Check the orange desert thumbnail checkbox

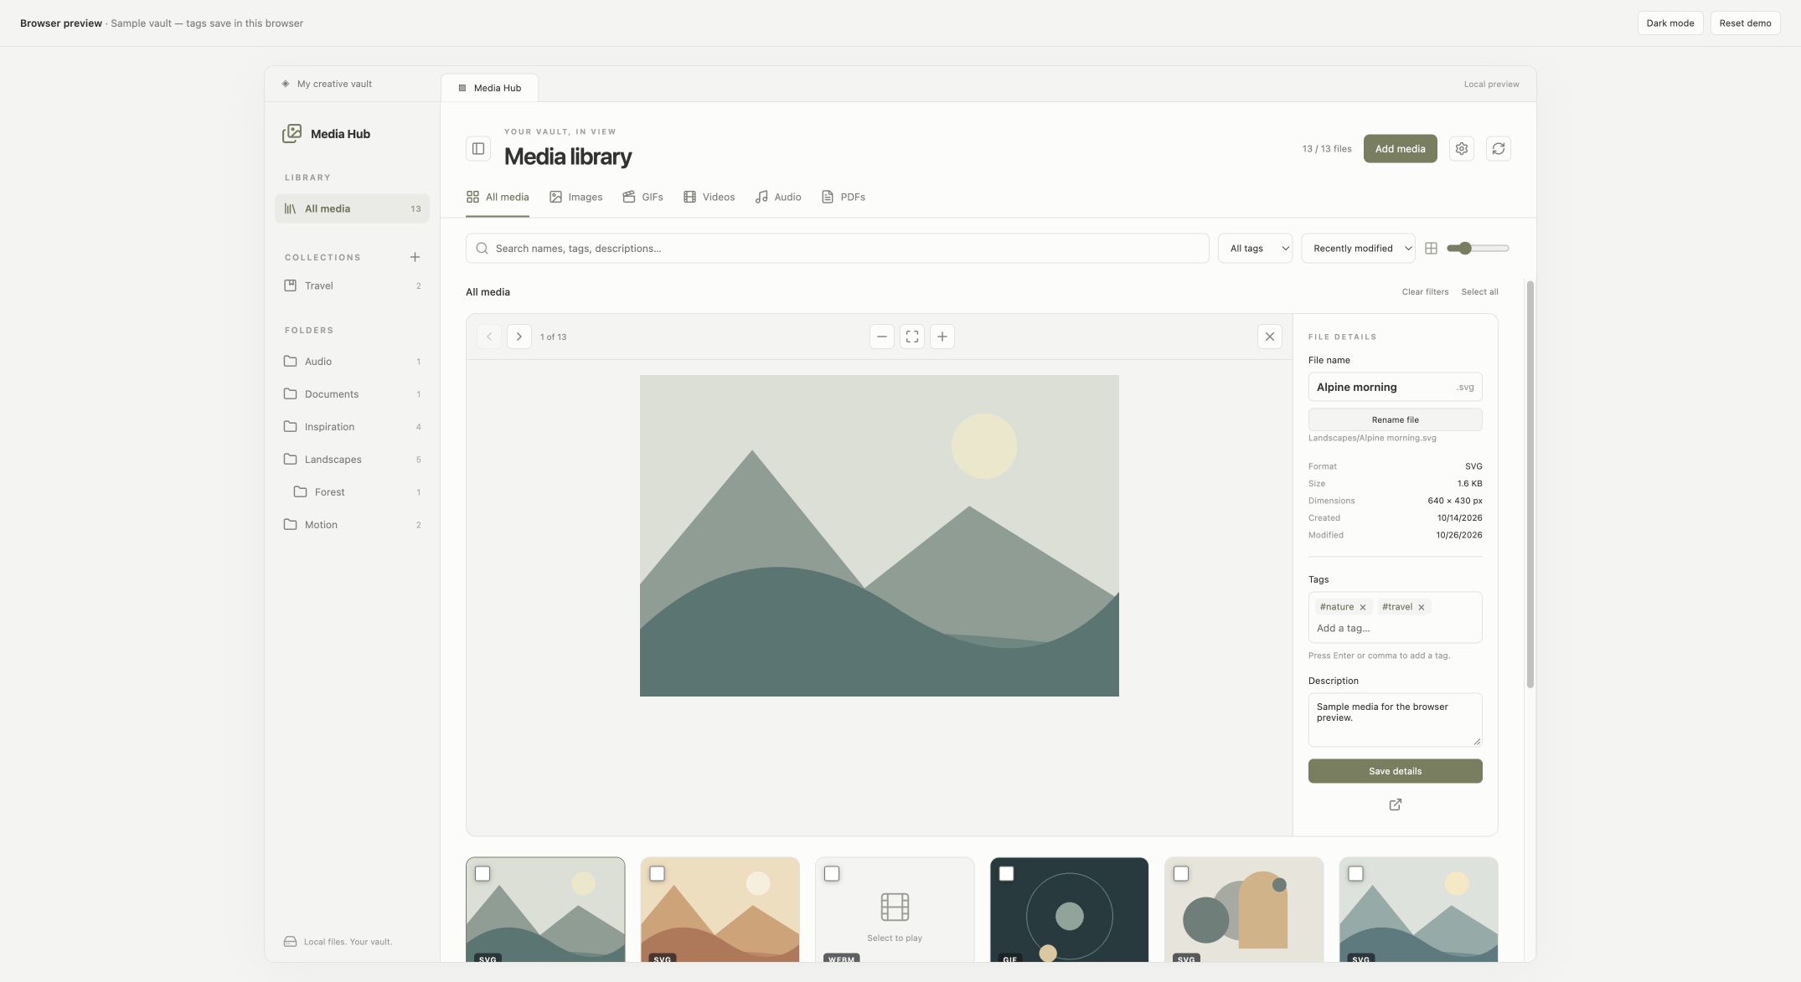coord(658,873)
